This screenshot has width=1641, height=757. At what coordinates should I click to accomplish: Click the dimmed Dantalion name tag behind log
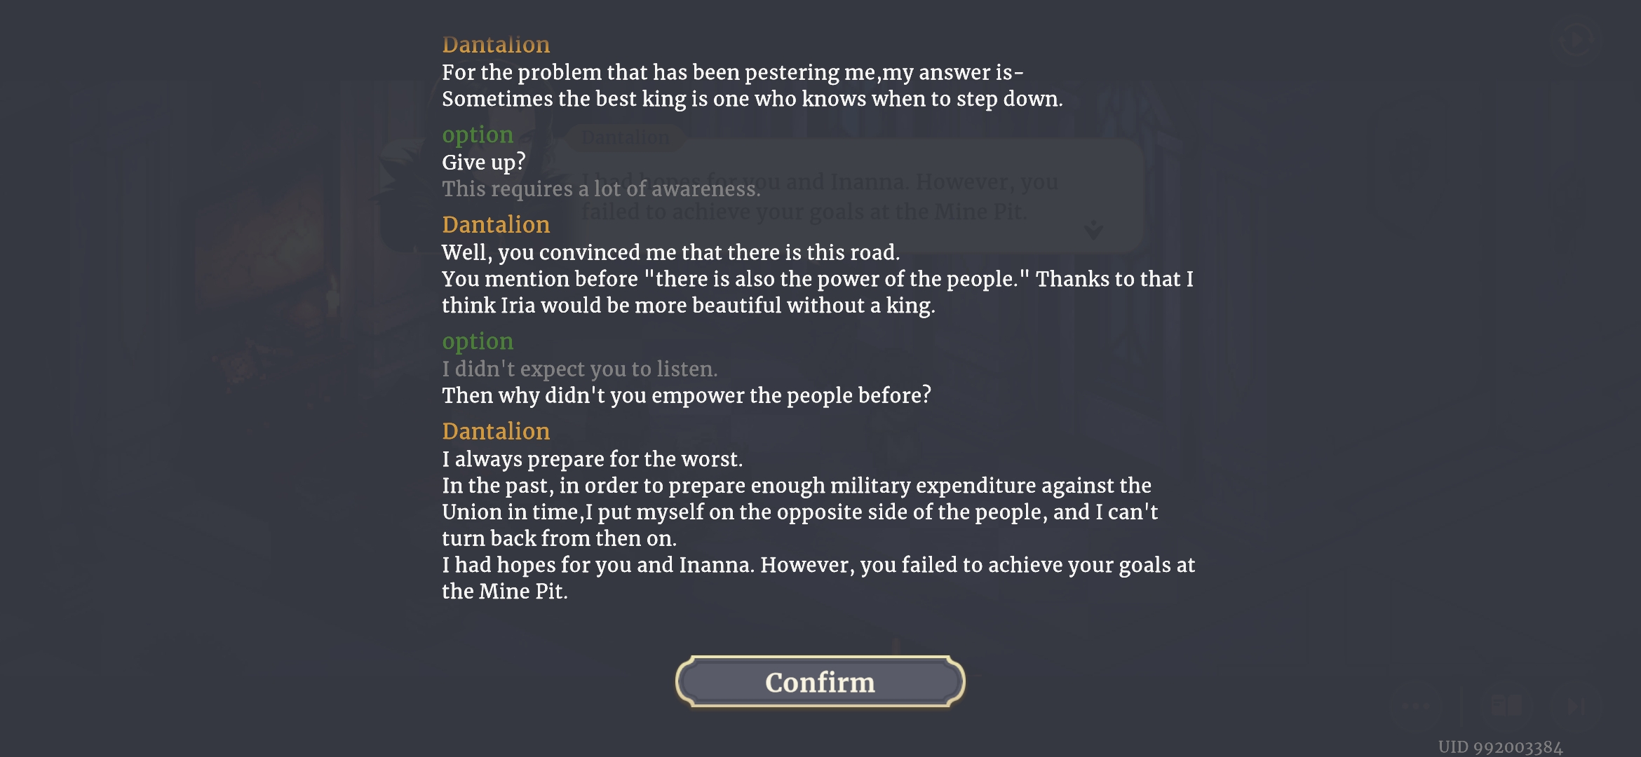point(626,138)
